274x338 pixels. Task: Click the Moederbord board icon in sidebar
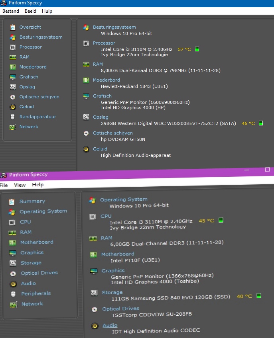pyautogui.click(x=13, y=67)
